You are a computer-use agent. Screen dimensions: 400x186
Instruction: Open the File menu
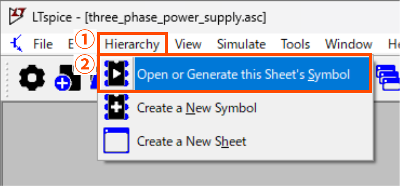pyautogui.click(x=43, y=44)
